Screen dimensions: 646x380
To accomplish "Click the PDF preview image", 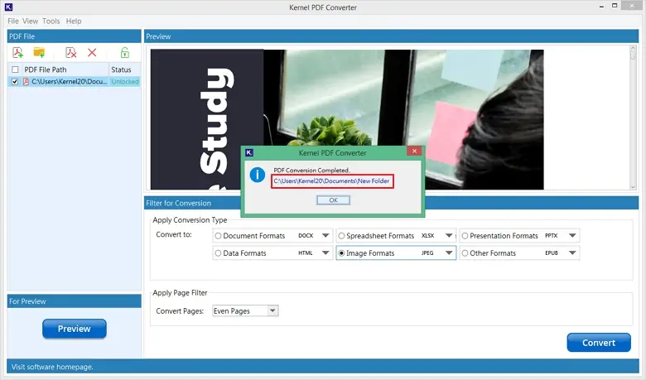I will click(x=347, y=119).
